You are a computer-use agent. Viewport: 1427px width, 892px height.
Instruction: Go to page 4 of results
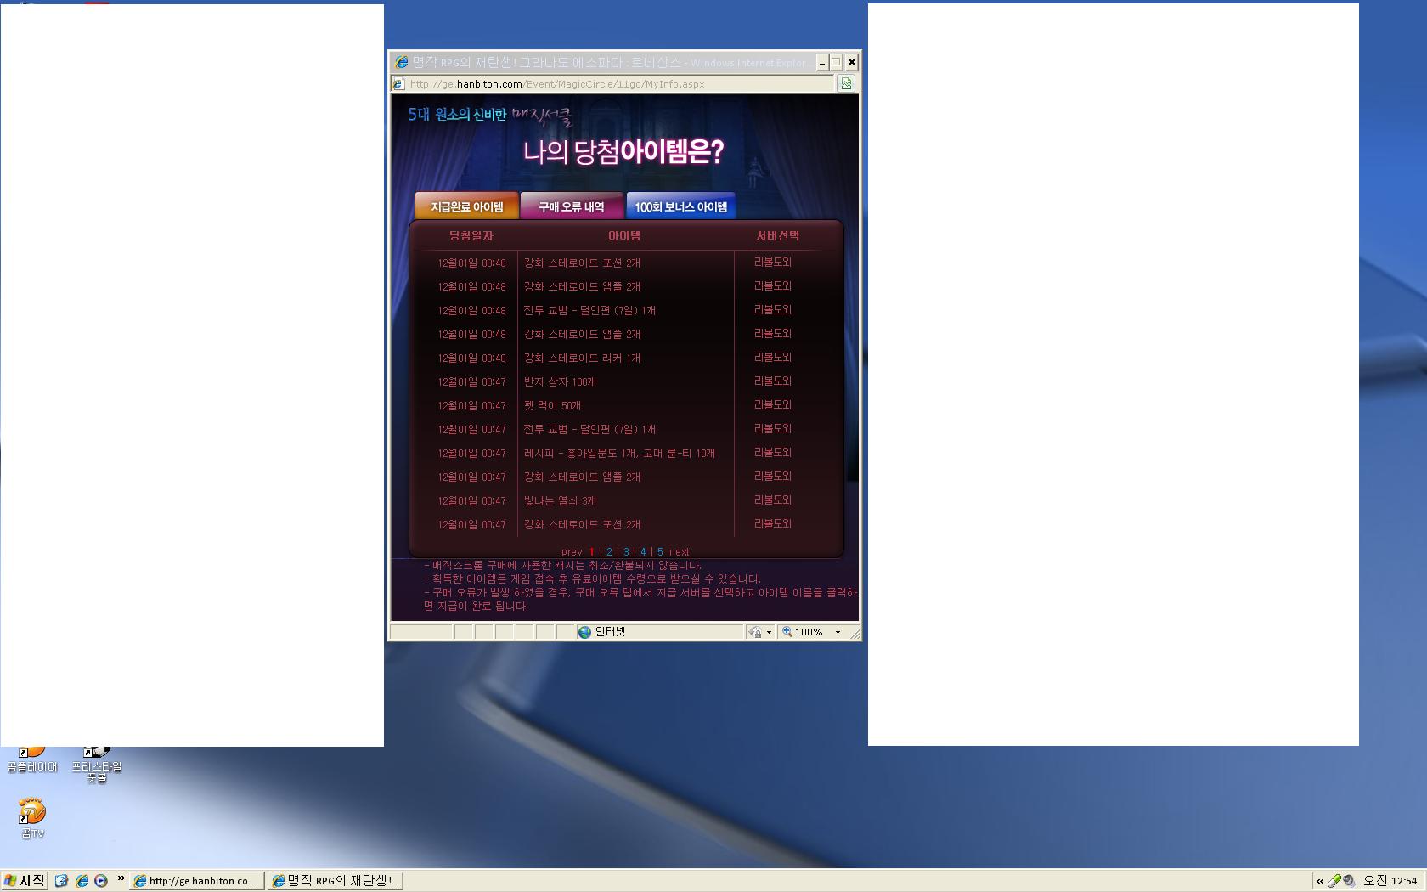pos(643,551)
